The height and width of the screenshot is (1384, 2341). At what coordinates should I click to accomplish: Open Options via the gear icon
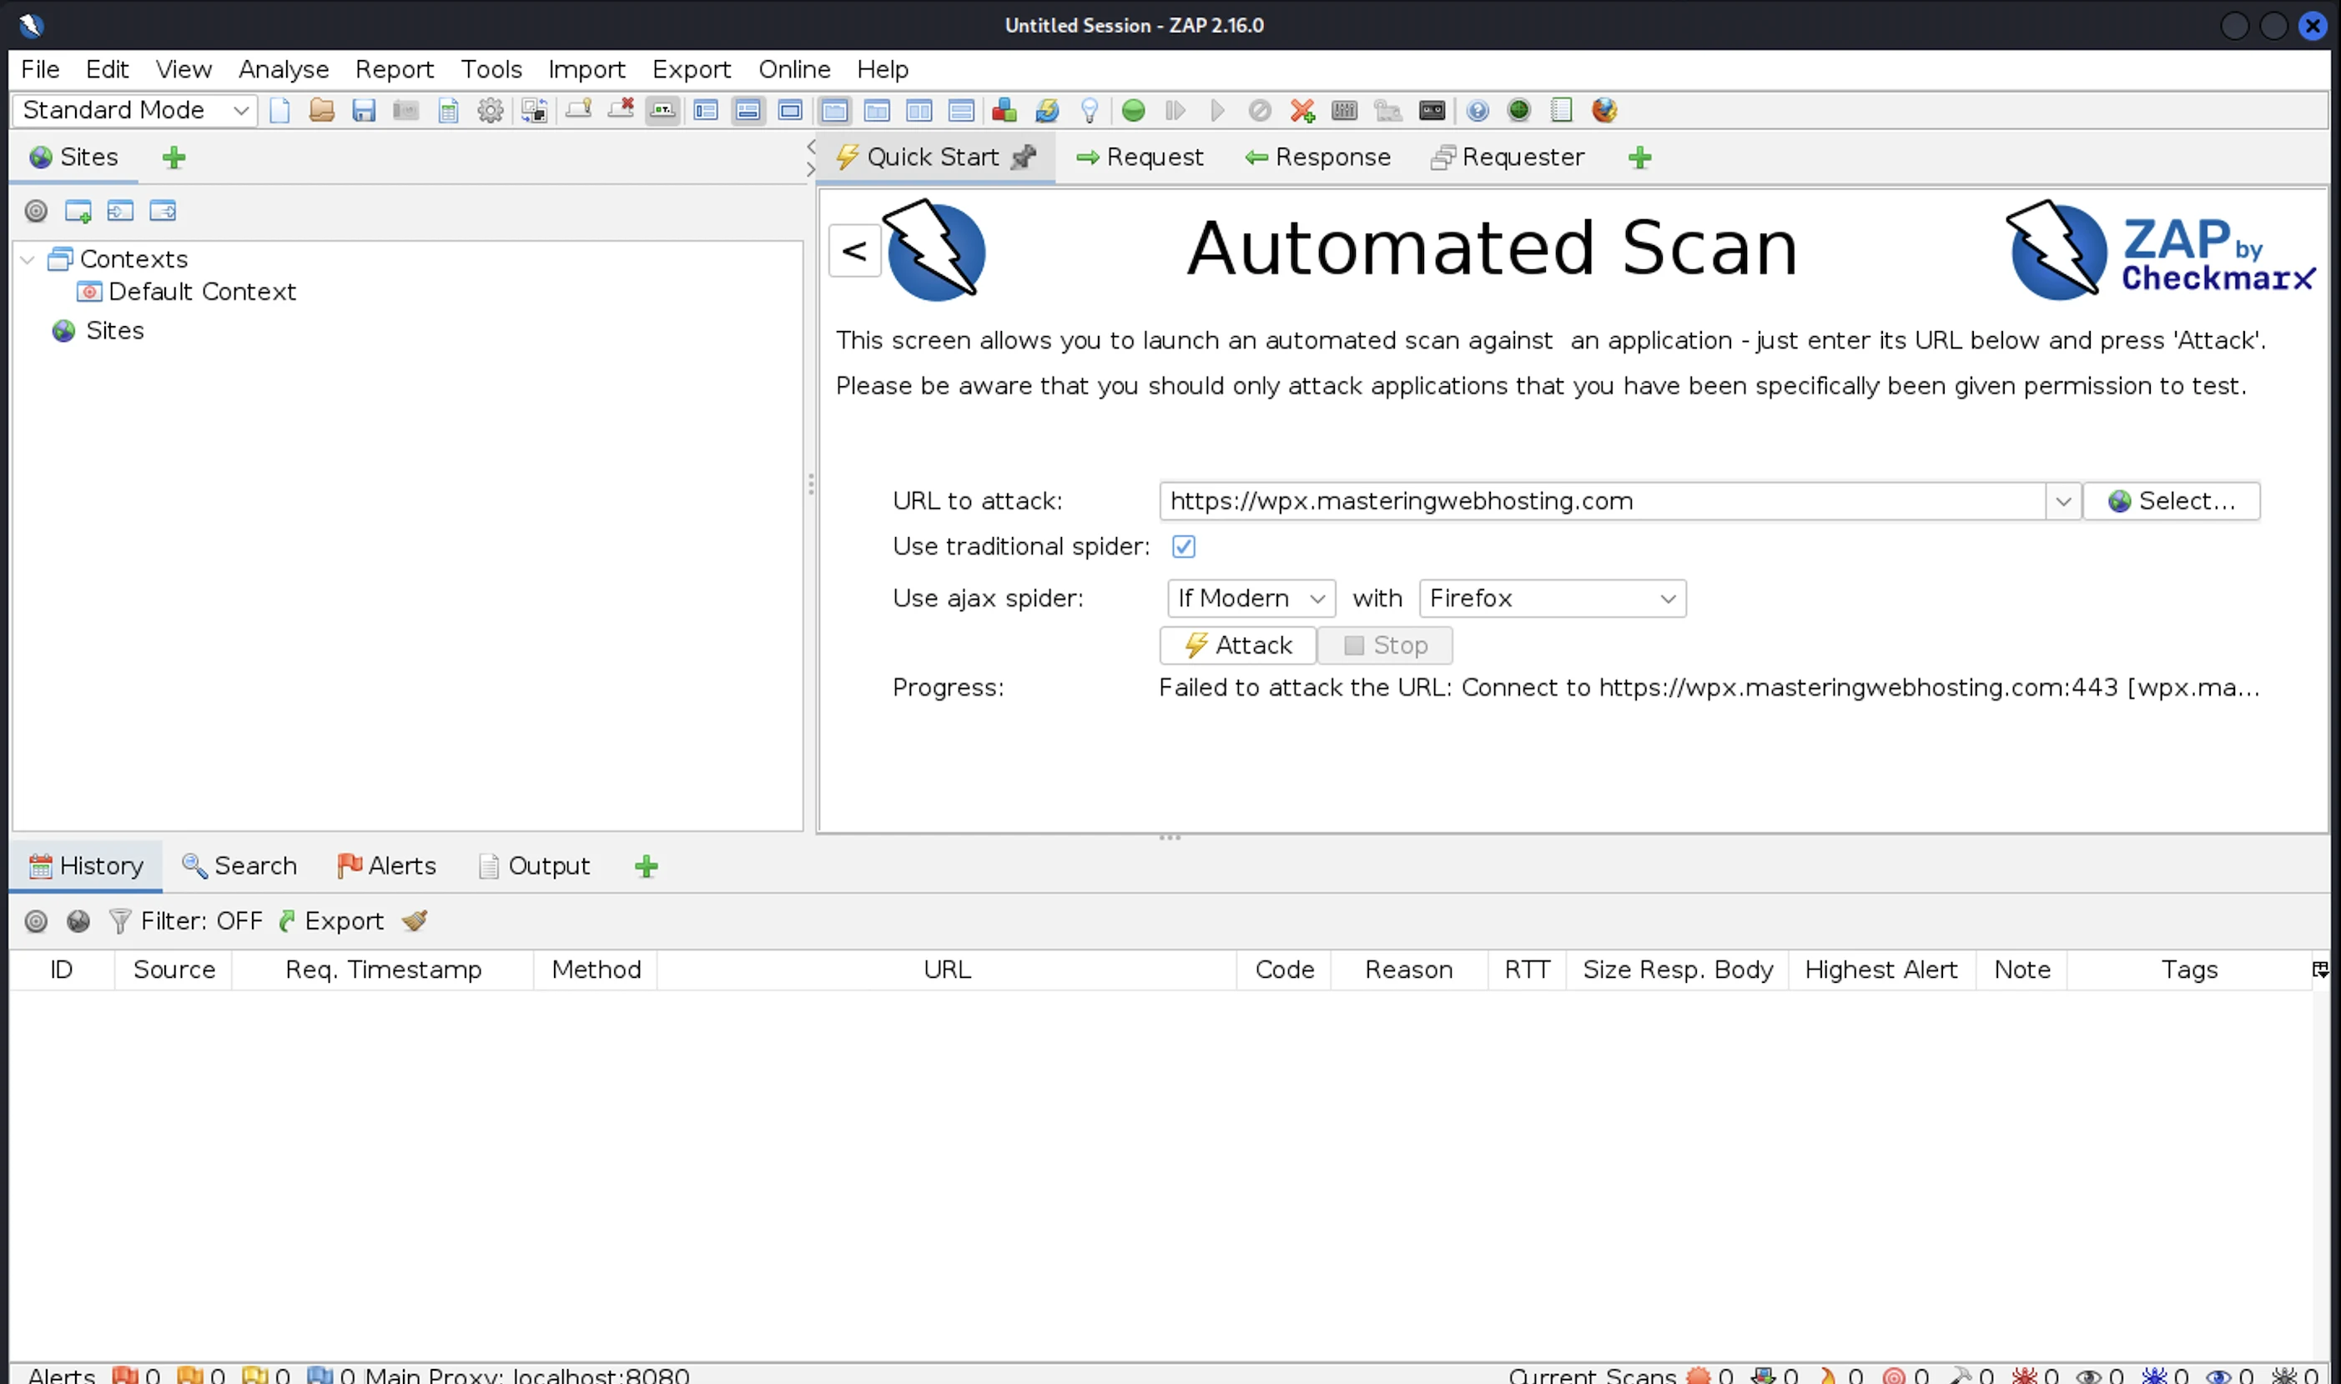point(490,111)
